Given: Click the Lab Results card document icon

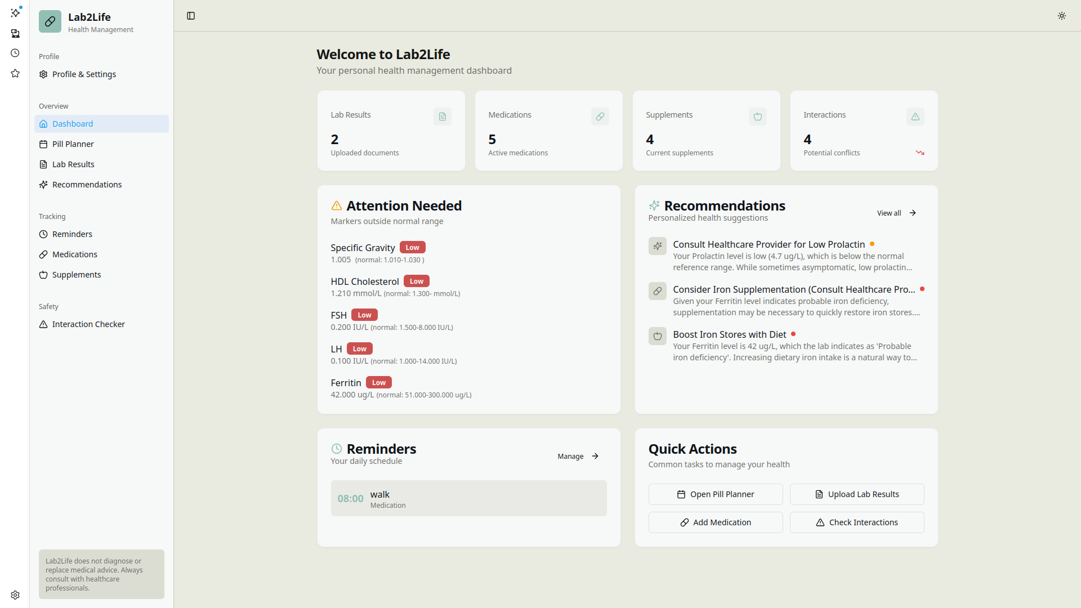Looking at the screenshot, I should [x=442, y=117].
